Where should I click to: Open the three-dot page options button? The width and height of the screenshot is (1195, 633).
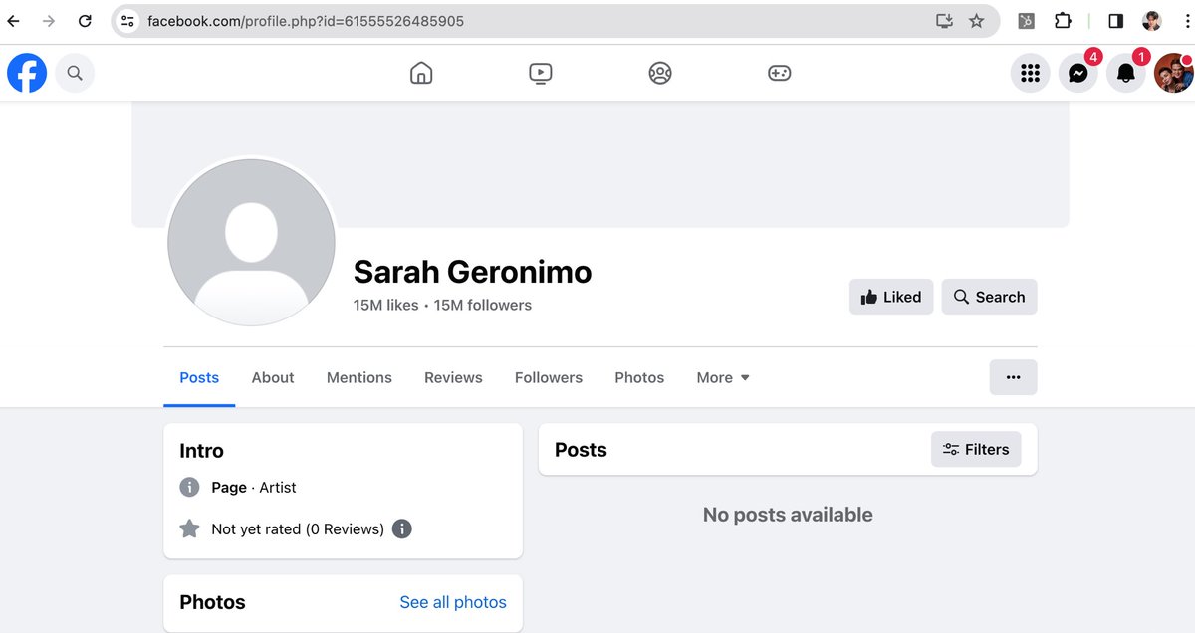1013,377
